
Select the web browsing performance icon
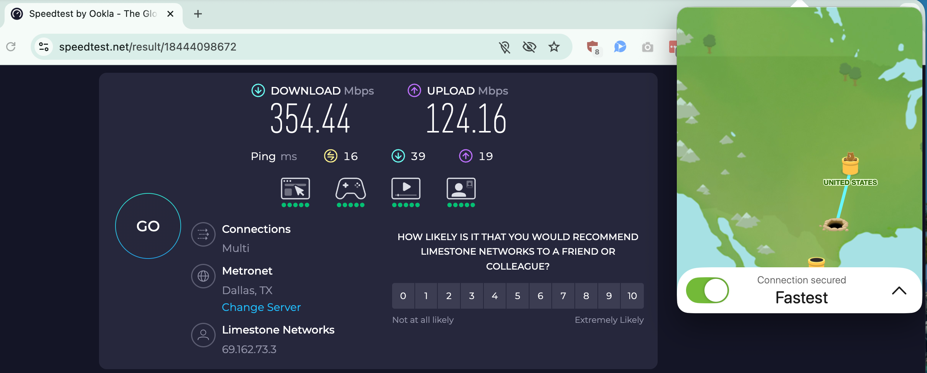(295, 190)
